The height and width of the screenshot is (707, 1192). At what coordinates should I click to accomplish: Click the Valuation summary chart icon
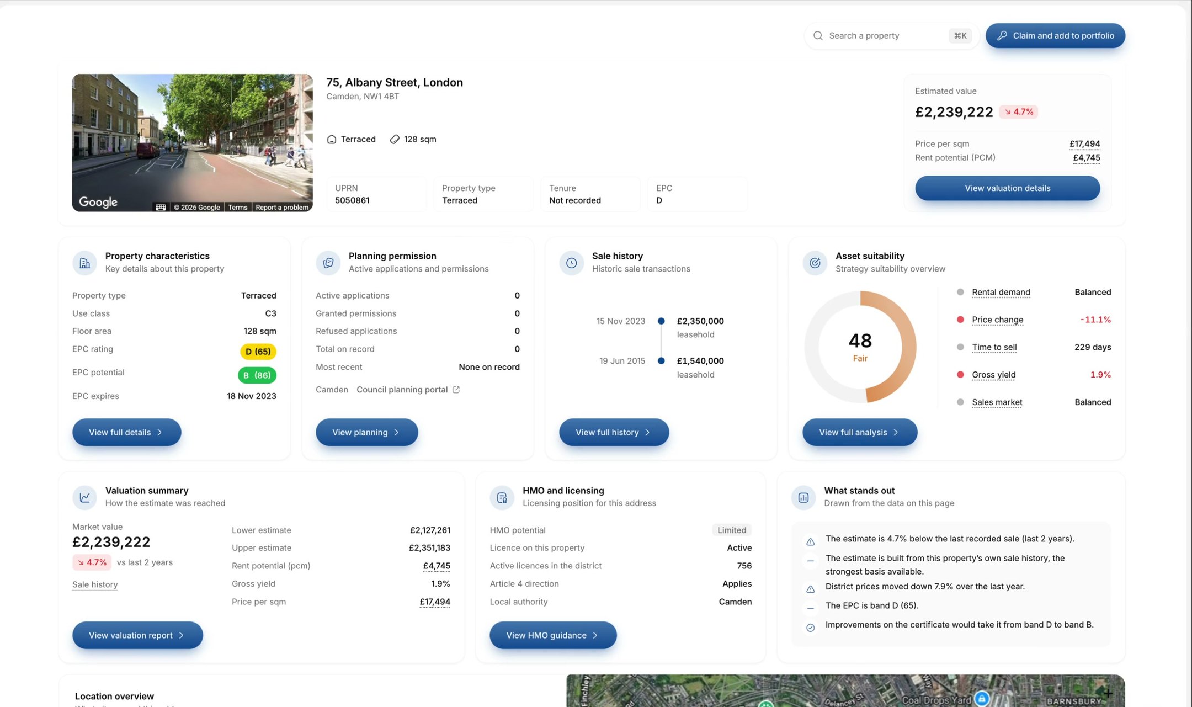pyautogui.click(x=84, y=497)
